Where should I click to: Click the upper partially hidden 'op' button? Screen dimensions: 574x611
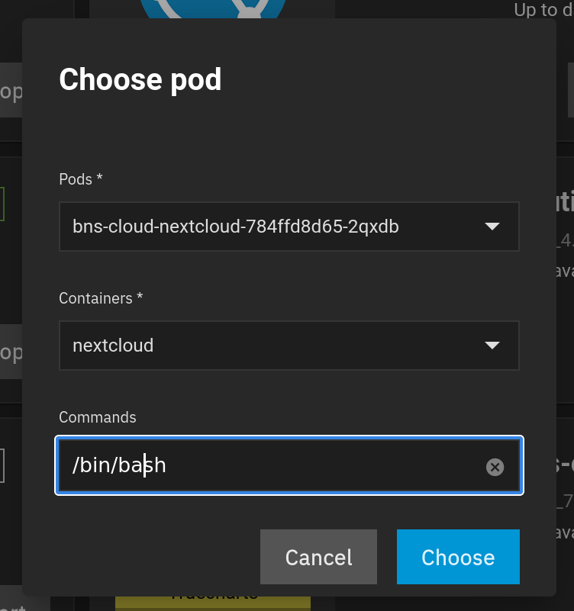coord(11,90)
